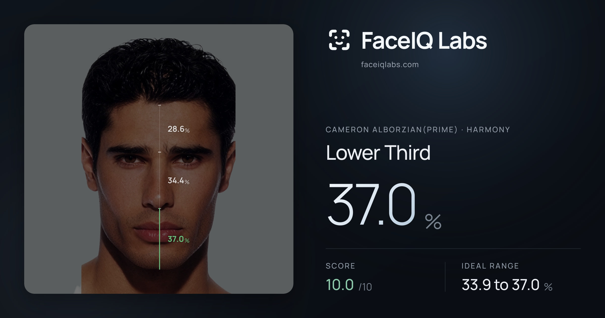Screen dimensions: 605x318
Task: Click the 10.0 score value
Action: [340, 285]
